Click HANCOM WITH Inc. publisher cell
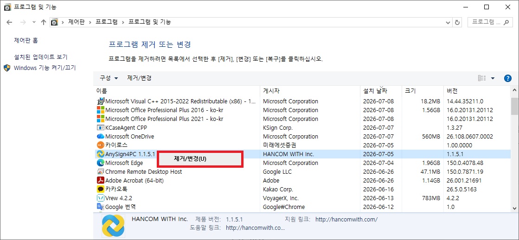 click(288, 154)
